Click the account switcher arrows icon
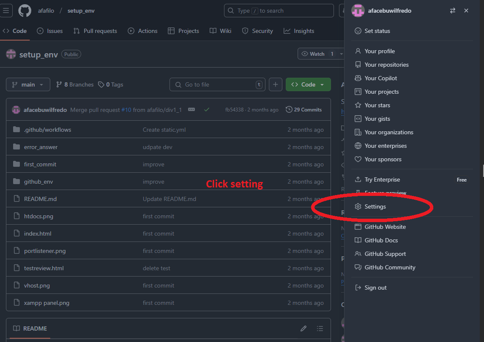 tap(453, 11)
